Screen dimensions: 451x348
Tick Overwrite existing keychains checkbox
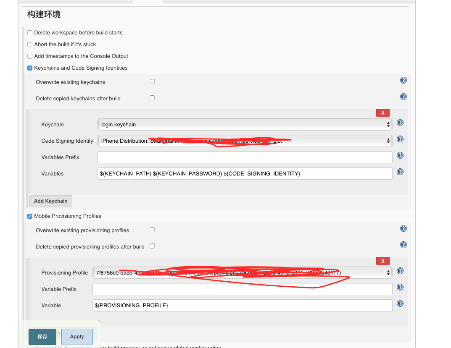pos(152,81)
